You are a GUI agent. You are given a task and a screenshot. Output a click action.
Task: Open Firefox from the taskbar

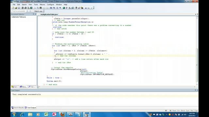(x=62, y=114)
